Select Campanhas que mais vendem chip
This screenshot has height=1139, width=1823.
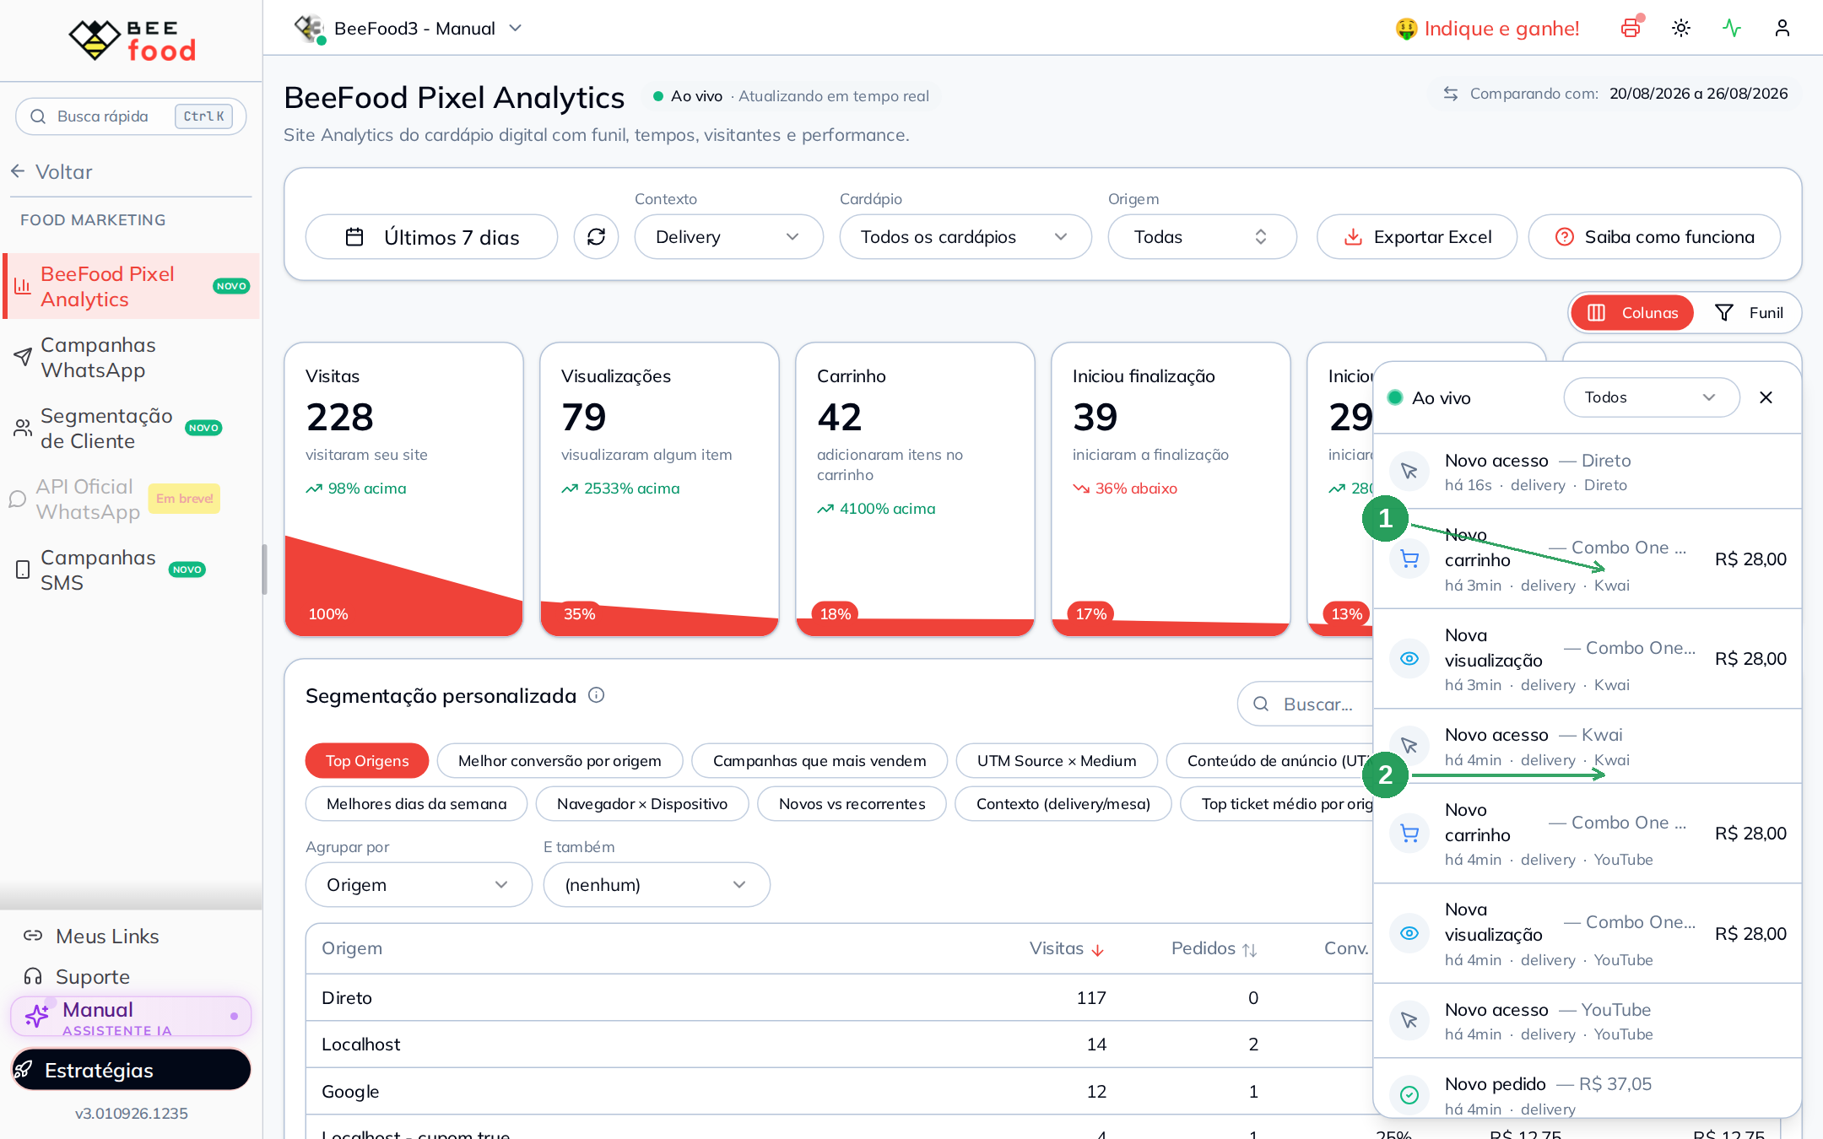820,761
